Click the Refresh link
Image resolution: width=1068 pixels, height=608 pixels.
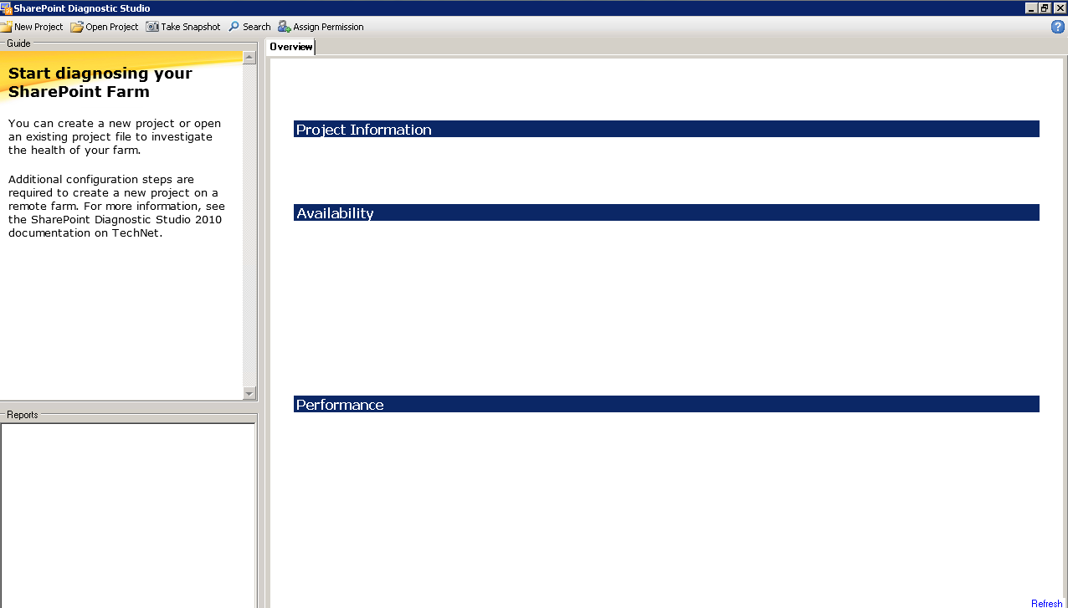click(1046, 603)
